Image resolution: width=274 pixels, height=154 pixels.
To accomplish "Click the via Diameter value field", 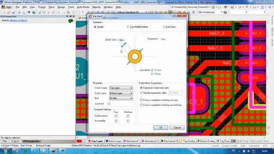I will (163, 39).
